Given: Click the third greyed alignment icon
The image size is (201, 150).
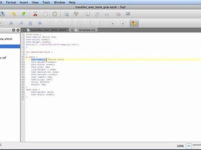Looking at the screenshot, I should tap(71, 23).
